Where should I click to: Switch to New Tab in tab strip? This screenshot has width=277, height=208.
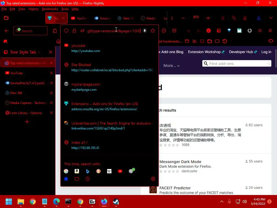[x=126, y=18]
